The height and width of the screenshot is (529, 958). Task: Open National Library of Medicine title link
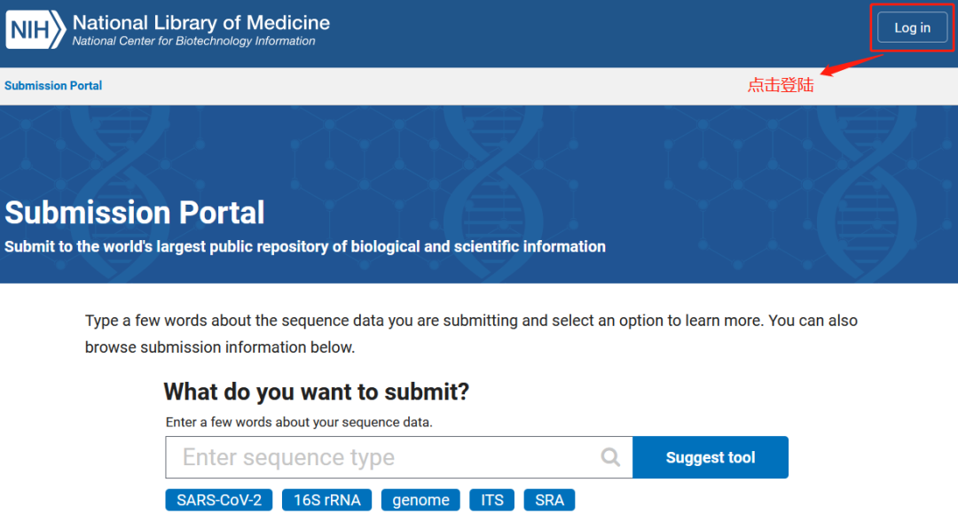(201, 22)
